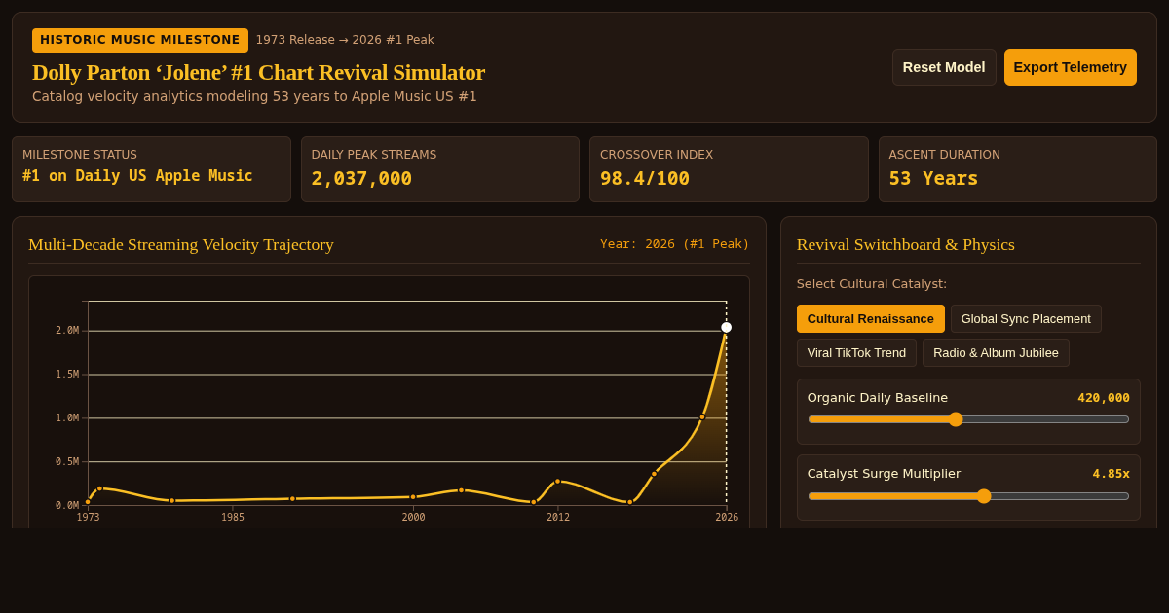The height and width of the screenshot is (613, 1169).
Task: Click the Daily Peak Streams value 2,037,000
Action: (361, 178)
